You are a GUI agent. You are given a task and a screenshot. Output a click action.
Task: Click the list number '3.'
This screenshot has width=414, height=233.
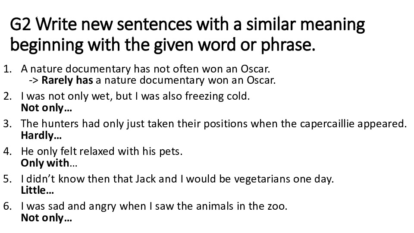(7, 124)
